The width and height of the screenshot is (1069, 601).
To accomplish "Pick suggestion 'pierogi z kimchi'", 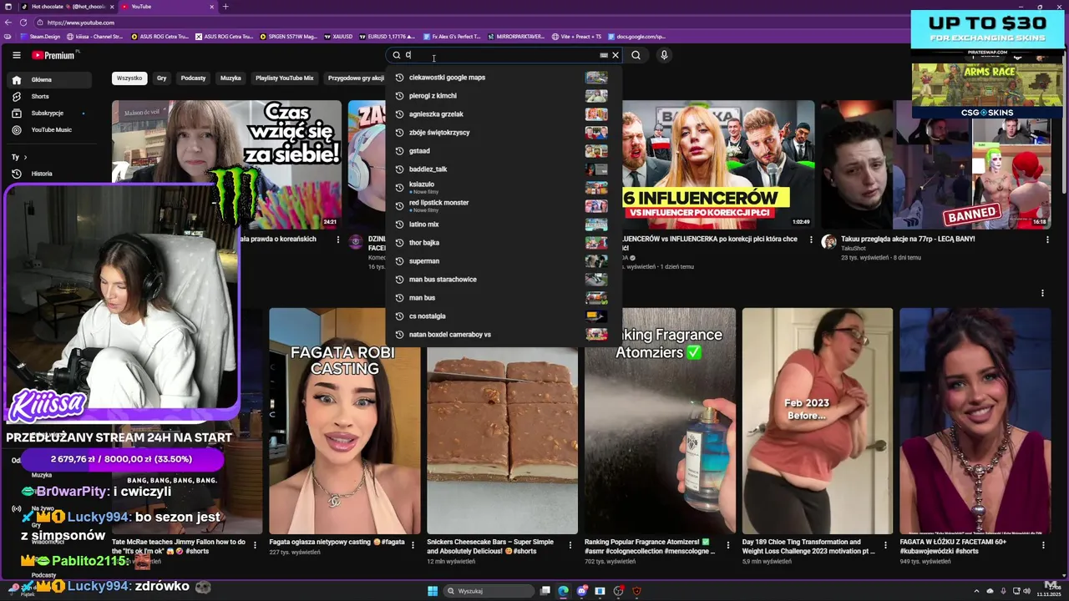I will (x=504, y=96).
